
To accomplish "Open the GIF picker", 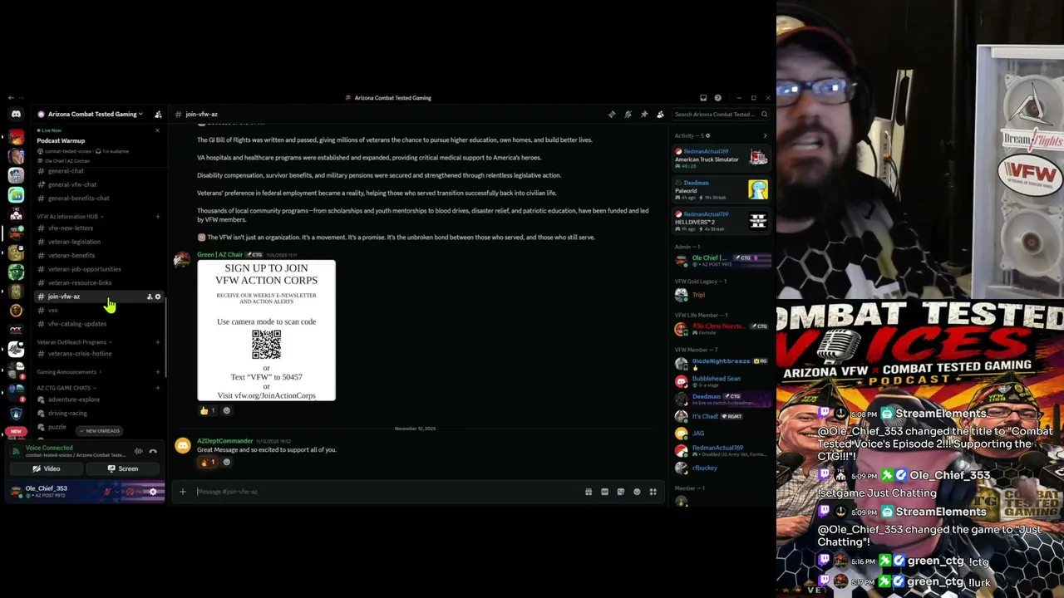I will [x=604, y=492].
